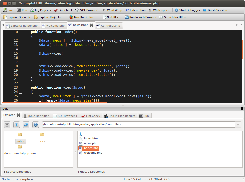Click the No URLs button
The width and height of the screenshot is (245, 182).
coord(110,17)
